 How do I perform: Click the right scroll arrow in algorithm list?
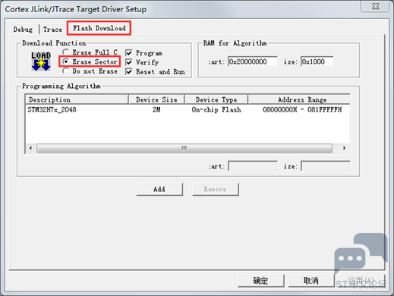[344, 148]
